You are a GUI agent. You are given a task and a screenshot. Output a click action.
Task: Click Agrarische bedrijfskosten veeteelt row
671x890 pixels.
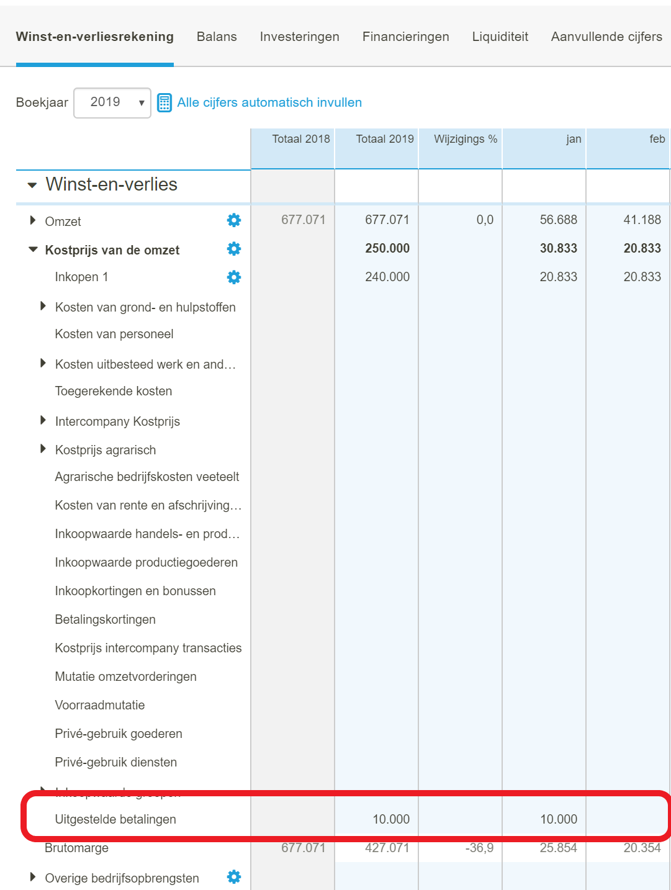click(x=147, y=477)
